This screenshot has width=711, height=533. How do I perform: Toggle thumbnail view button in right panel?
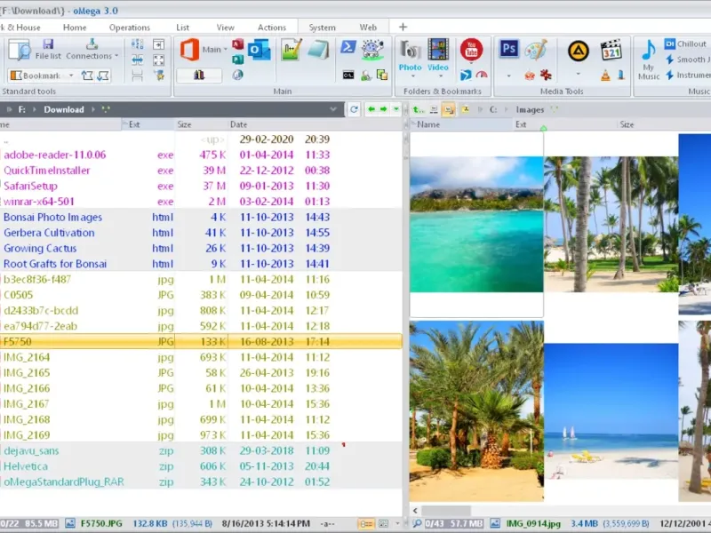pos(449,109)
